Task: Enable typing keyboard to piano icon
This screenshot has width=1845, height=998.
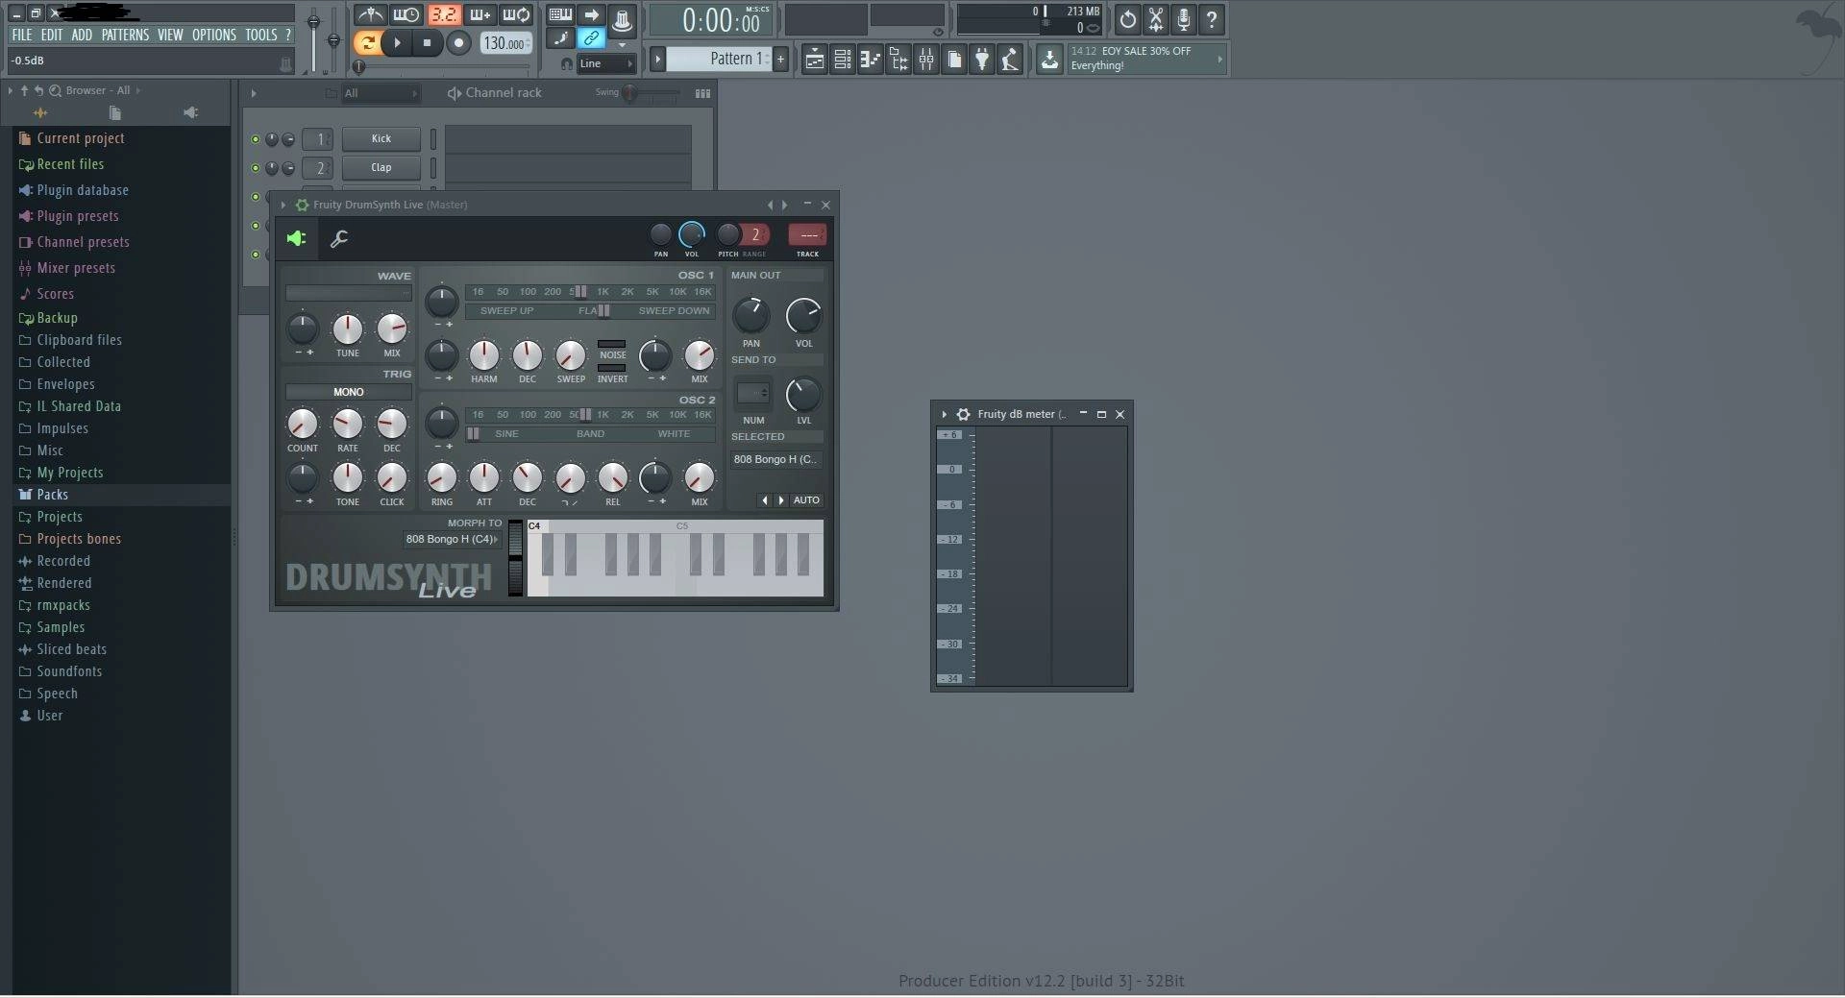Action: point(560,15)
